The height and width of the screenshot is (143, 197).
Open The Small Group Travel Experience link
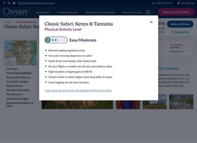(36, 3)
